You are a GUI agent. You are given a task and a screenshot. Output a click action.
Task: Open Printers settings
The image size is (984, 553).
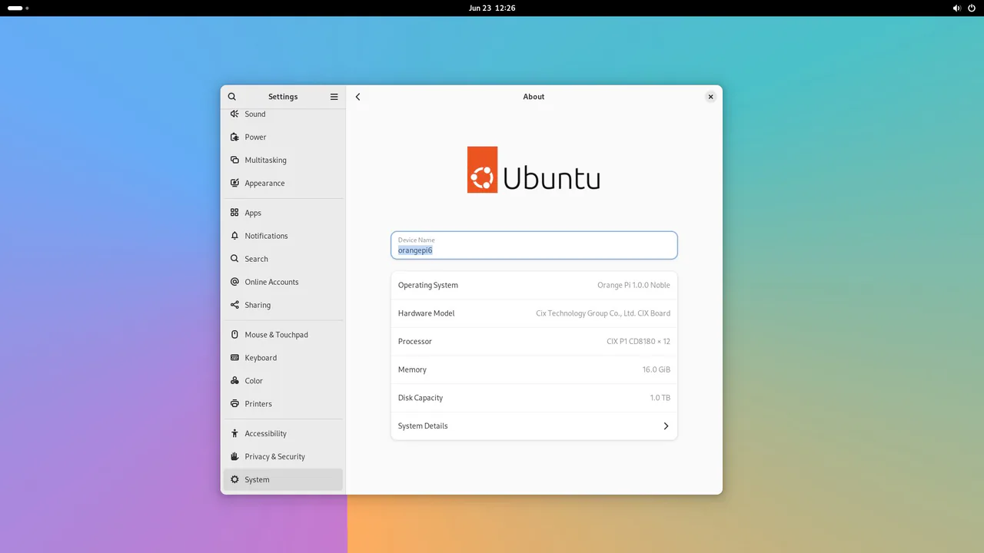(x=283, y=404)
